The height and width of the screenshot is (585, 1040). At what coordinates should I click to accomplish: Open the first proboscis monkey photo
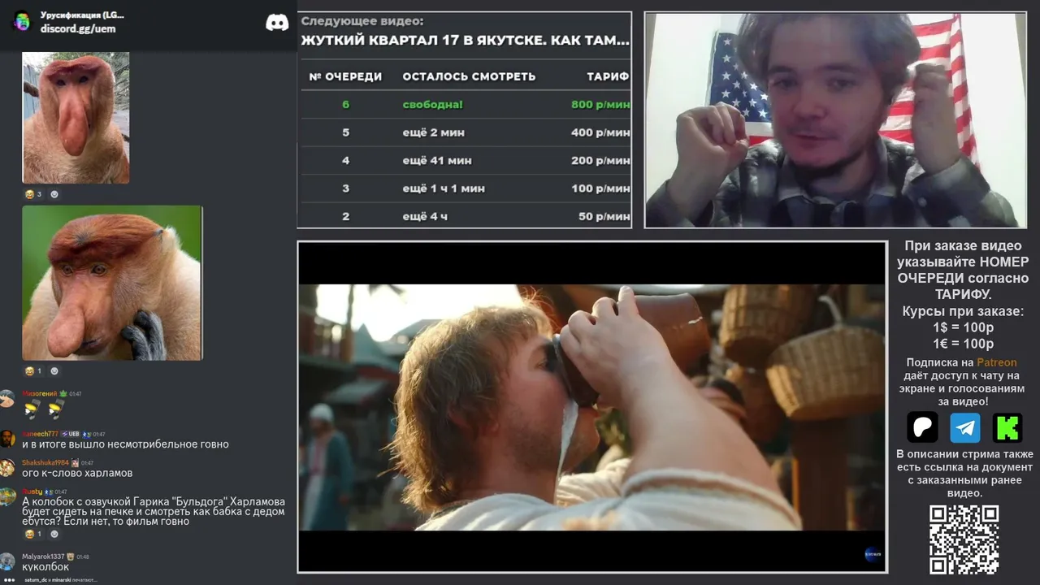[76, 118]
